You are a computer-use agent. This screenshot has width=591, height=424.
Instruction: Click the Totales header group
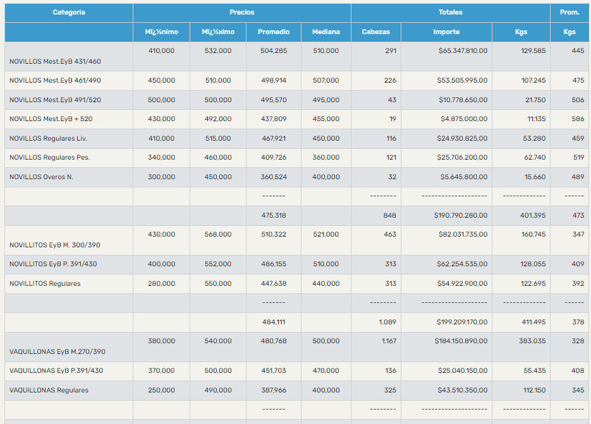coord(450,13)
